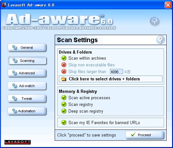Image resolution: width=173 pixels, height=148 pixels.
Task: Open the Scanning settings section
Action: click(x=27, y=61)
